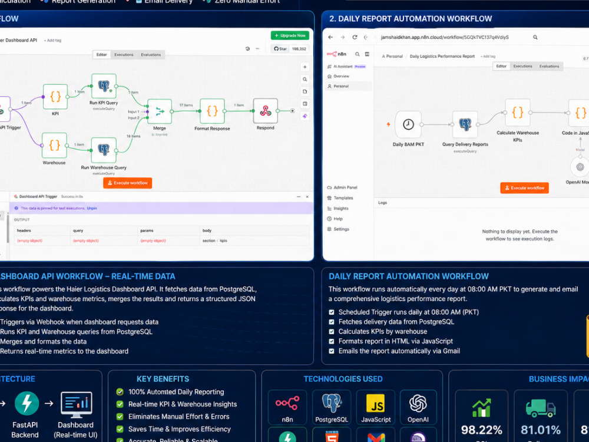This screenshot has height=442, width=589.
Task: Toggle the Formats report in HTML checkbox
Action: 331,341
